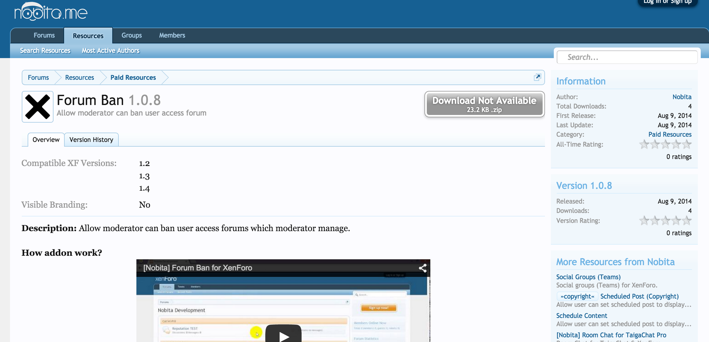This screenshot has width=709, height=342.
Task: Click Log in or Sign up
Action: coord(668,2)
